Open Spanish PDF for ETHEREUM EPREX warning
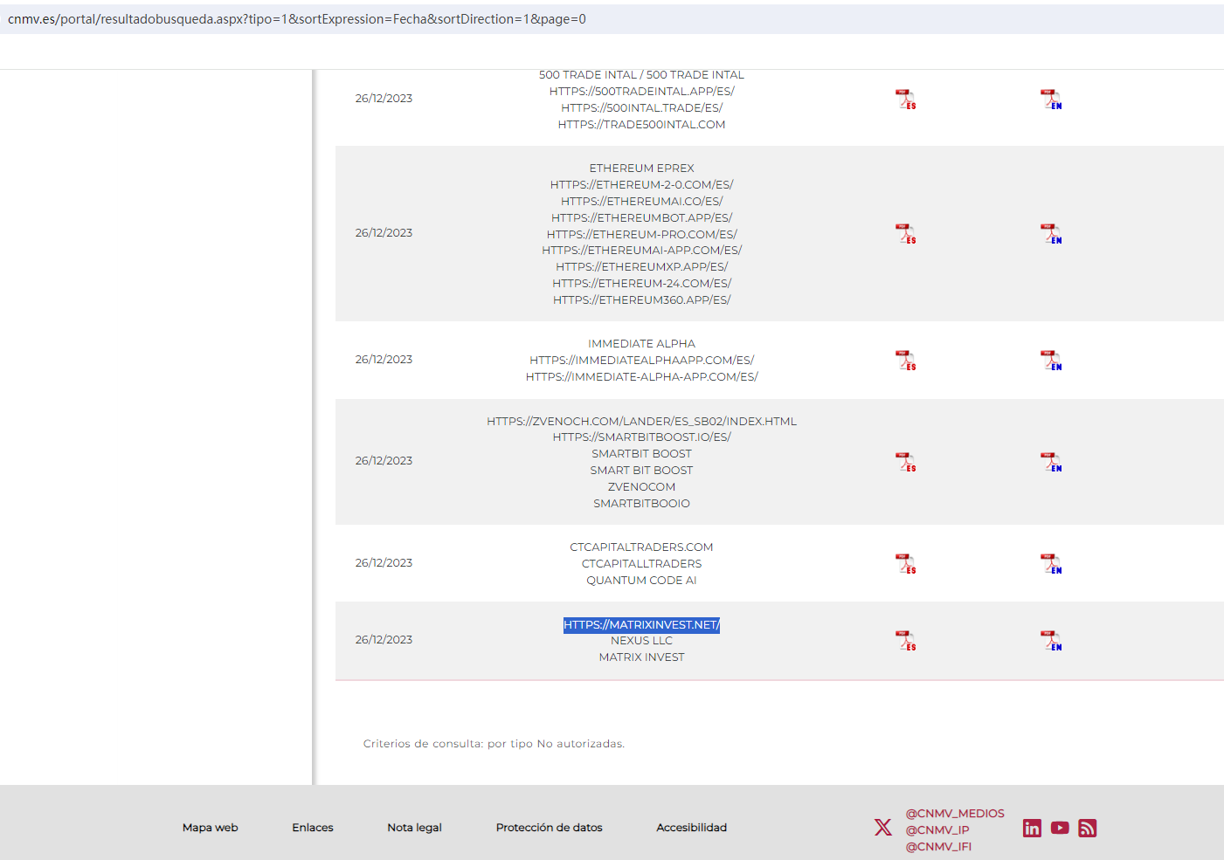 click(x=906, y=234)
